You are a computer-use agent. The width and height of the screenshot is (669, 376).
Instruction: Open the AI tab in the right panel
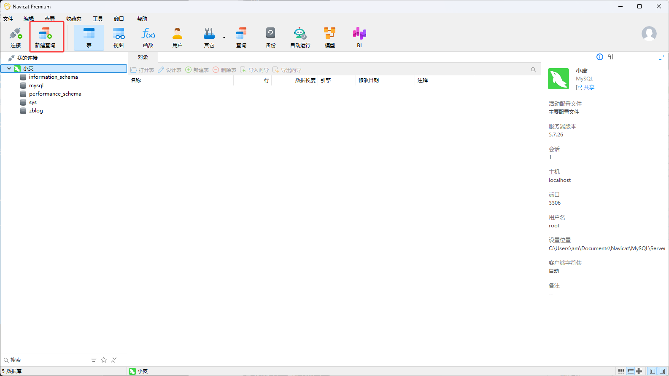(x=610, y=57)
